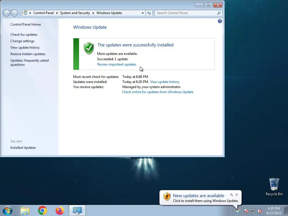Click View update history next to install time

[165, 82]
